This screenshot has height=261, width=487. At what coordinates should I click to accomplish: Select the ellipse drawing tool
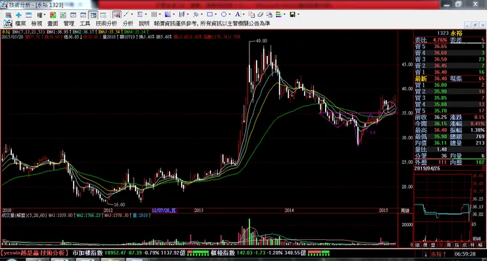click(224, 14)
